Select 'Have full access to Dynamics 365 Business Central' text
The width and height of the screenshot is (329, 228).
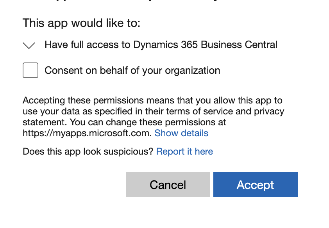[161, 45]
